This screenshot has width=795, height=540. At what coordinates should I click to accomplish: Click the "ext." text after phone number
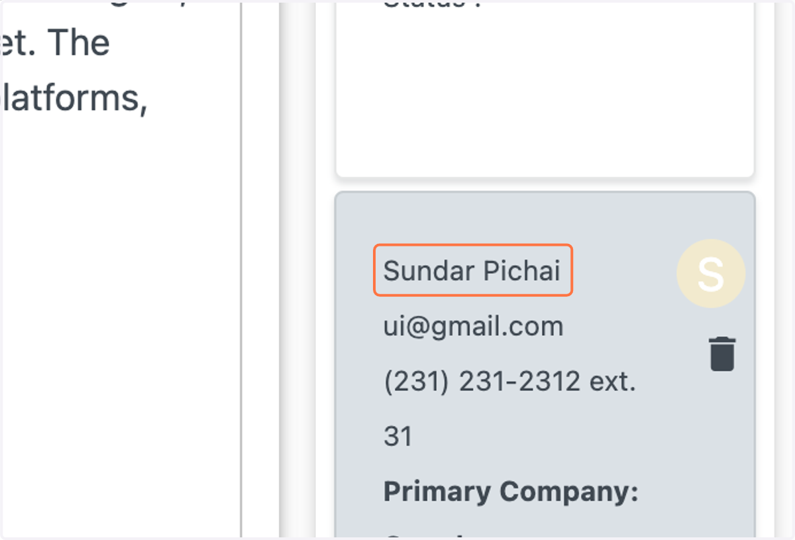click(613, 381)
